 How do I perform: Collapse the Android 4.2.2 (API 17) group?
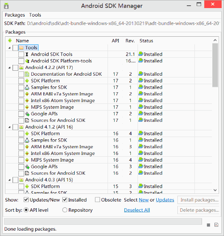9,68
